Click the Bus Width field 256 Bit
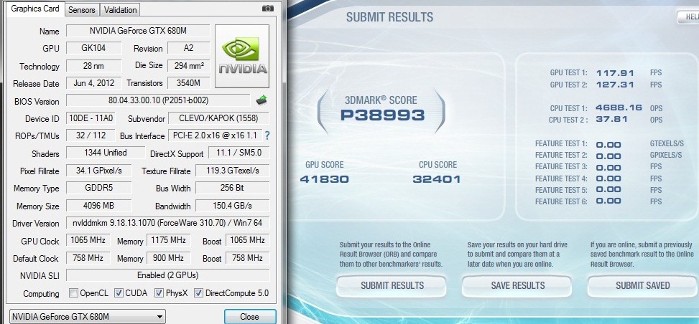The image size is (699, 324). pyautogui.click(x=232, y=188)
